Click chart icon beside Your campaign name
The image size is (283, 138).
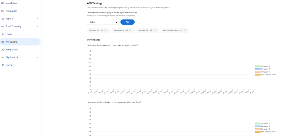pyautogui.click(x=181, y=30)
